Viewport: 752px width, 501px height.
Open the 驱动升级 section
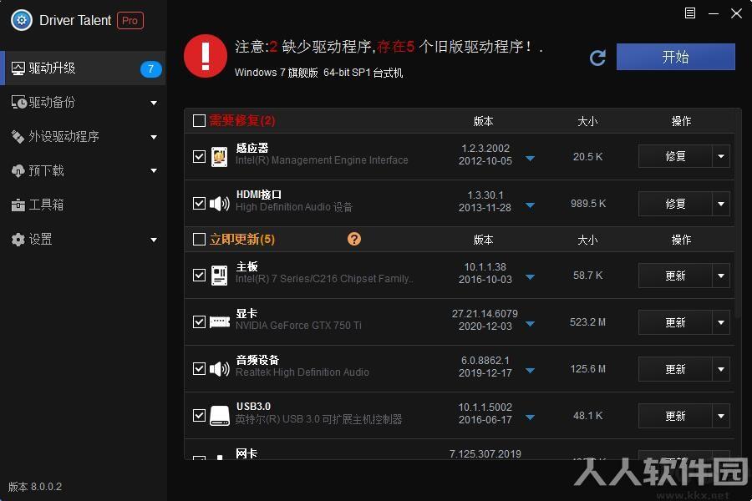pos(83,68)
